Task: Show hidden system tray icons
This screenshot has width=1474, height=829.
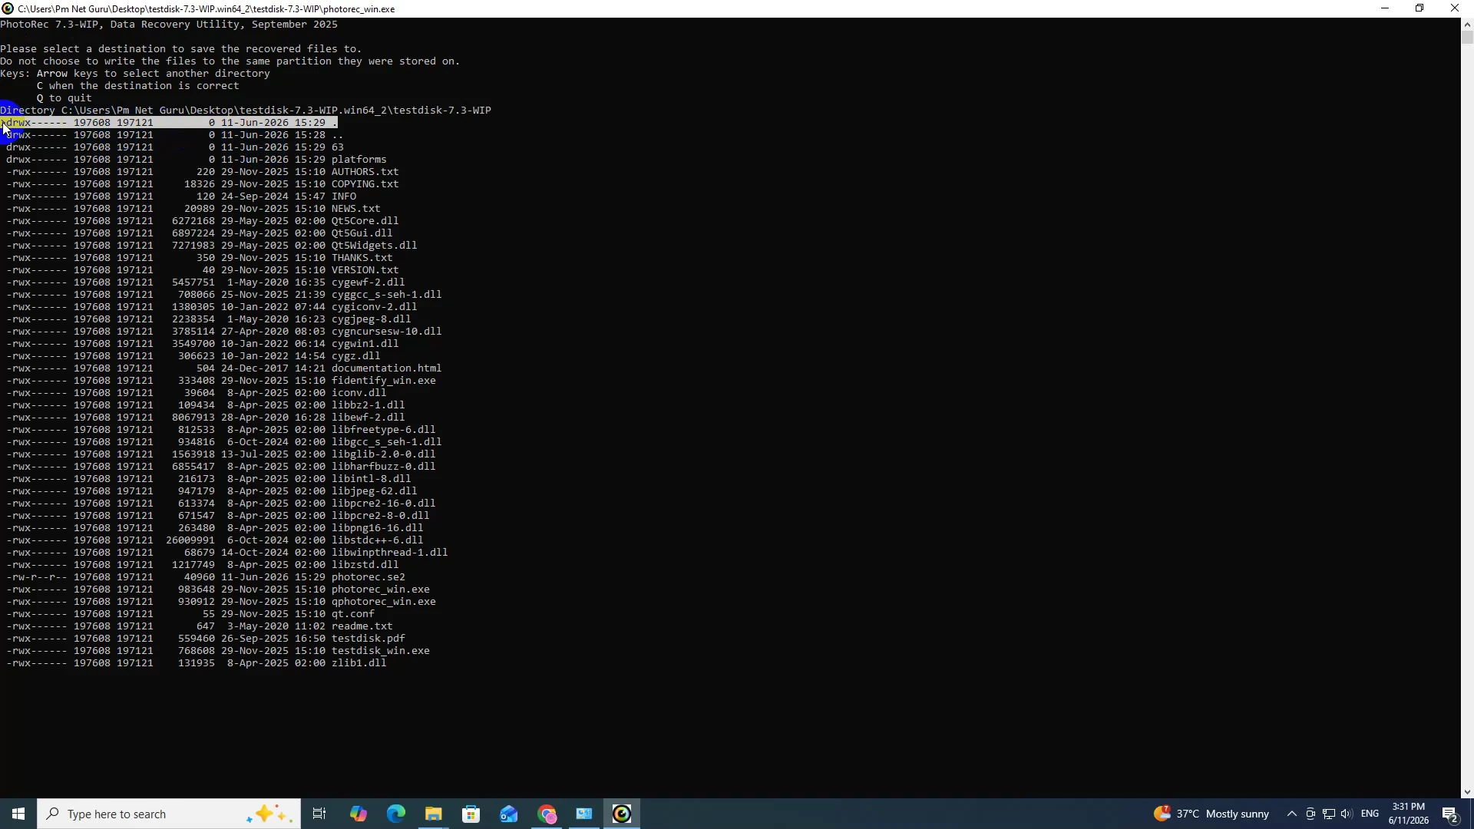Action: coord(1291,814)
